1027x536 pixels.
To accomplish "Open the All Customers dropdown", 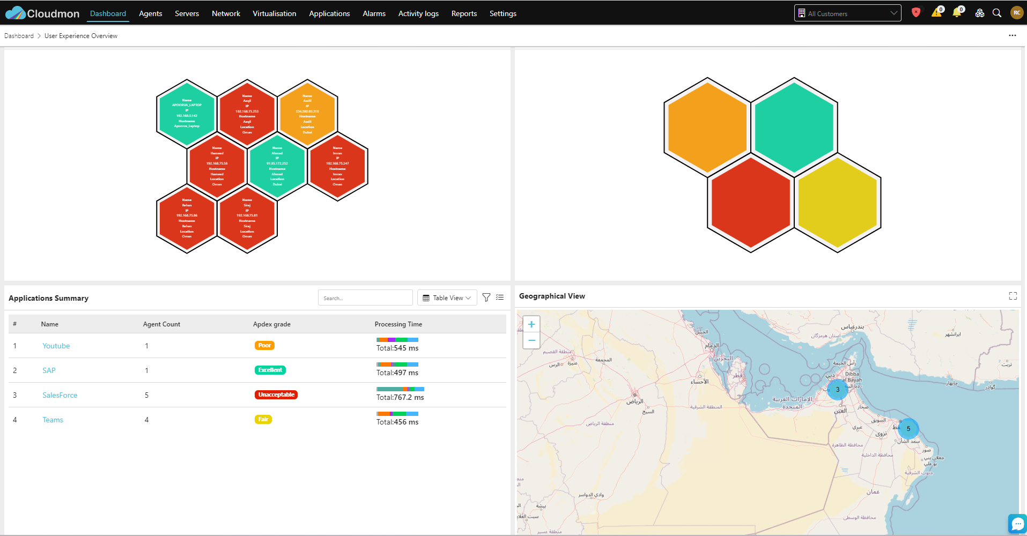I will coord(847,13).
